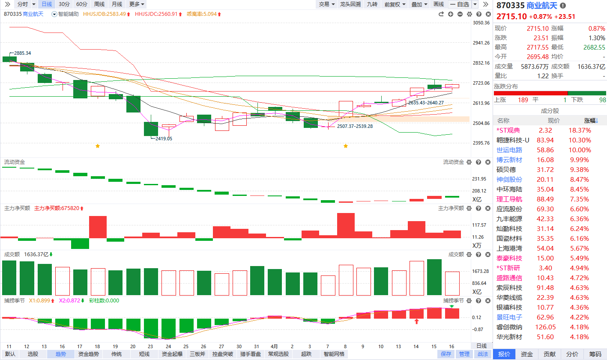Image resolution: width=607 pixels, height=361 pixels.
Task: Open the 前复权 adjustment dropdown
Action: pos(395,4)
